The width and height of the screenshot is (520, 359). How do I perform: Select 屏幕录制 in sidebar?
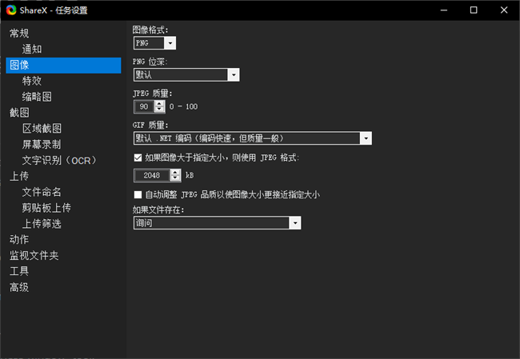(42, 145)
